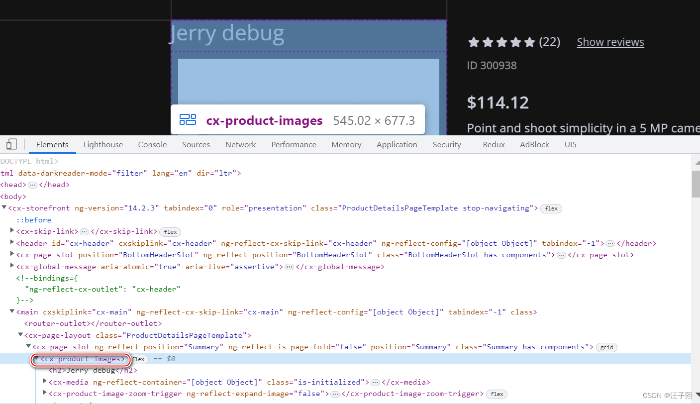Expand the BottomHeaderSlot cx-page-slot node

tap(12, 255)
